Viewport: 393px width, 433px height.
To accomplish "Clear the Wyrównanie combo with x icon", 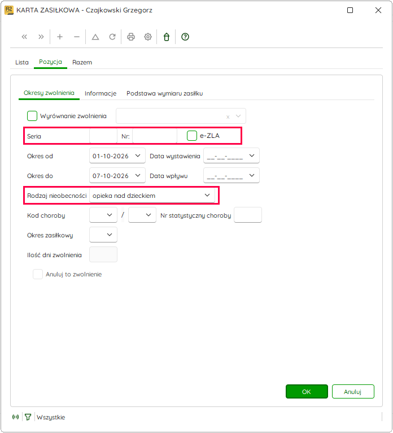I will pyautogui.click(x=228, y=117).
